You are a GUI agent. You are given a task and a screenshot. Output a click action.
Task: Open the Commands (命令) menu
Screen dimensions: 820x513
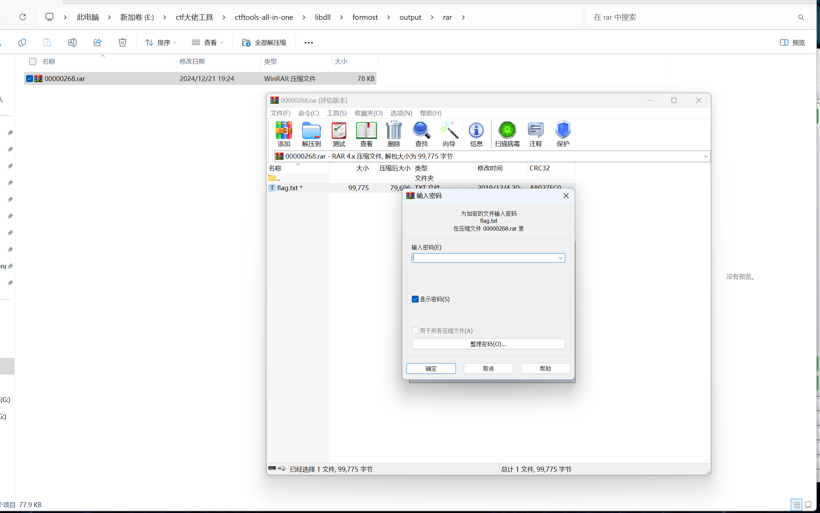(x=308, y=113)
